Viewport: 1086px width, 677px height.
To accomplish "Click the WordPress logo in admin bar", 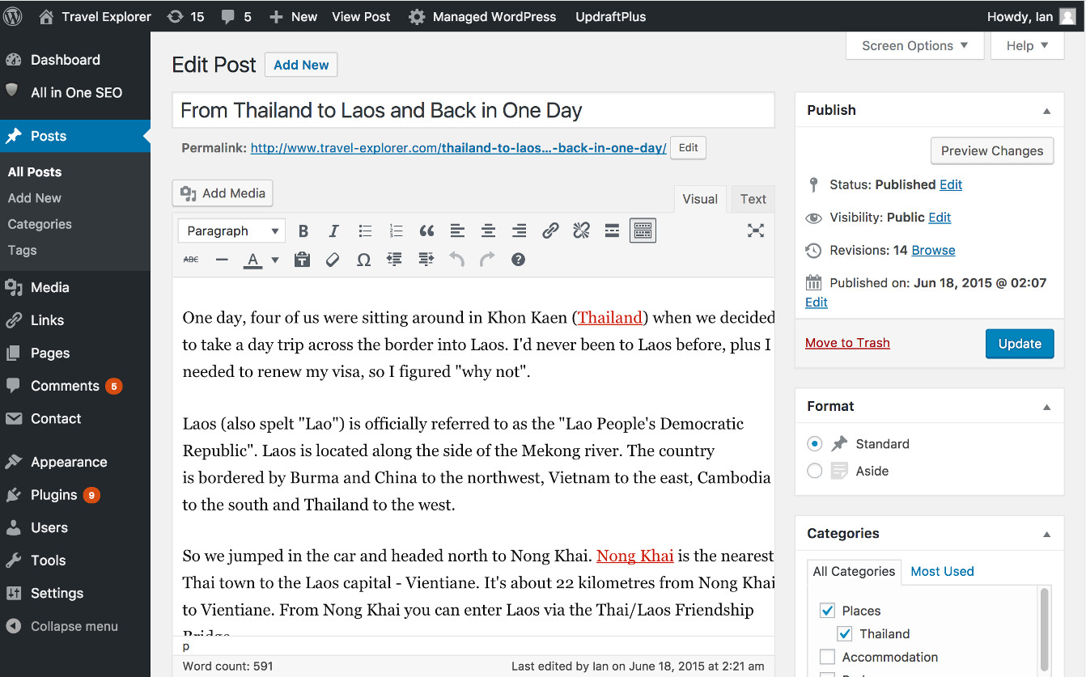I will [x=13, y=16].
